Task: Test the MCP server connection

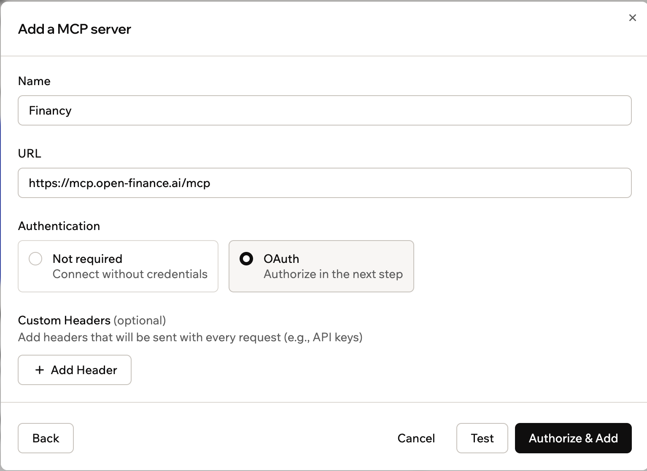Action: coord(482,438)
